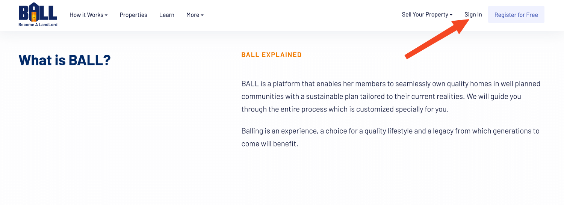Click the caret beside How it Works

click(106, 15)
